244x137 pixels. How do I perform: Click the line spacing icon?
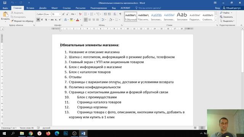103,20
